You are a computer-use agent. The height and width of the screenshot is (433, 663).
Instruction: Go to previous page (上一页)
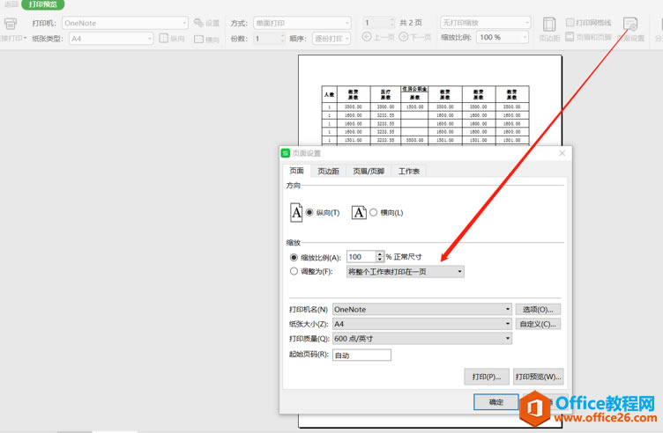tap(378, 38)
